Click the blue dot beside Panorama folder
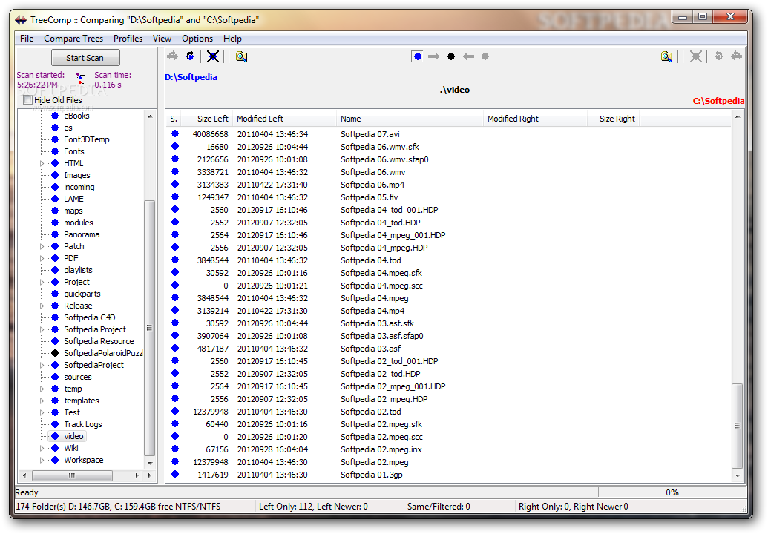768x534 pixels. [55, 234]
